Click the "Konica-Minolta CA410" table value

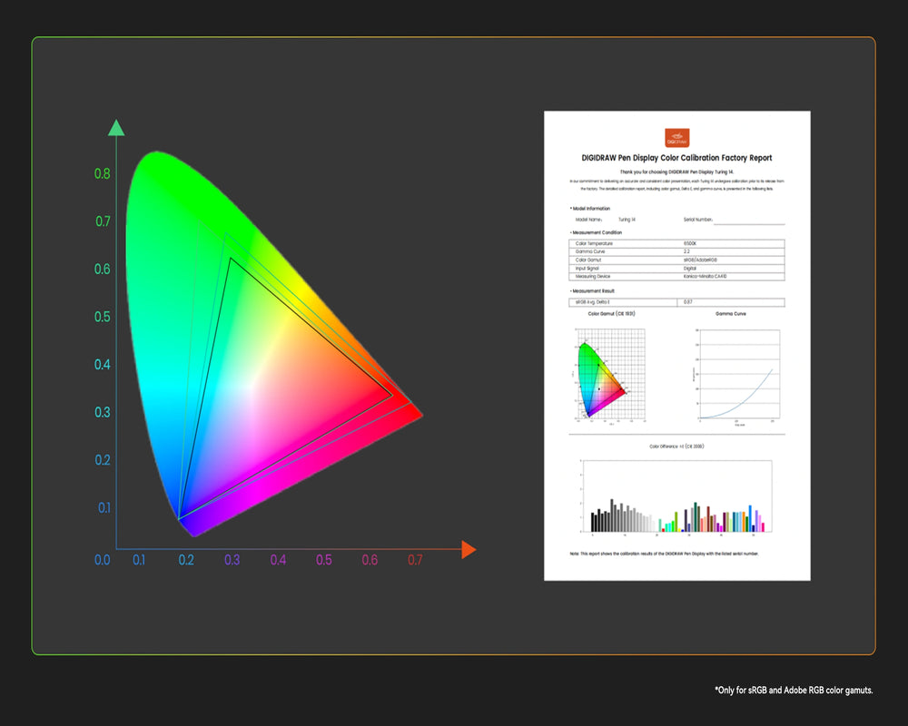click(x=705, y=277)
